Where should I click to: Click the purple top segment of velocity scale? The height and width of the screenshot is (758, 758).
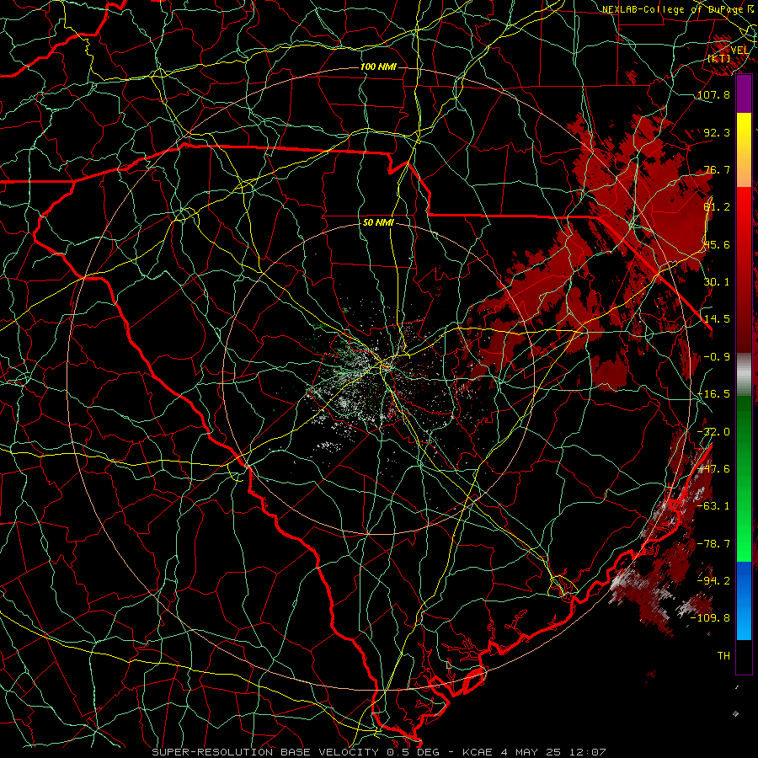tap(744, 94)
